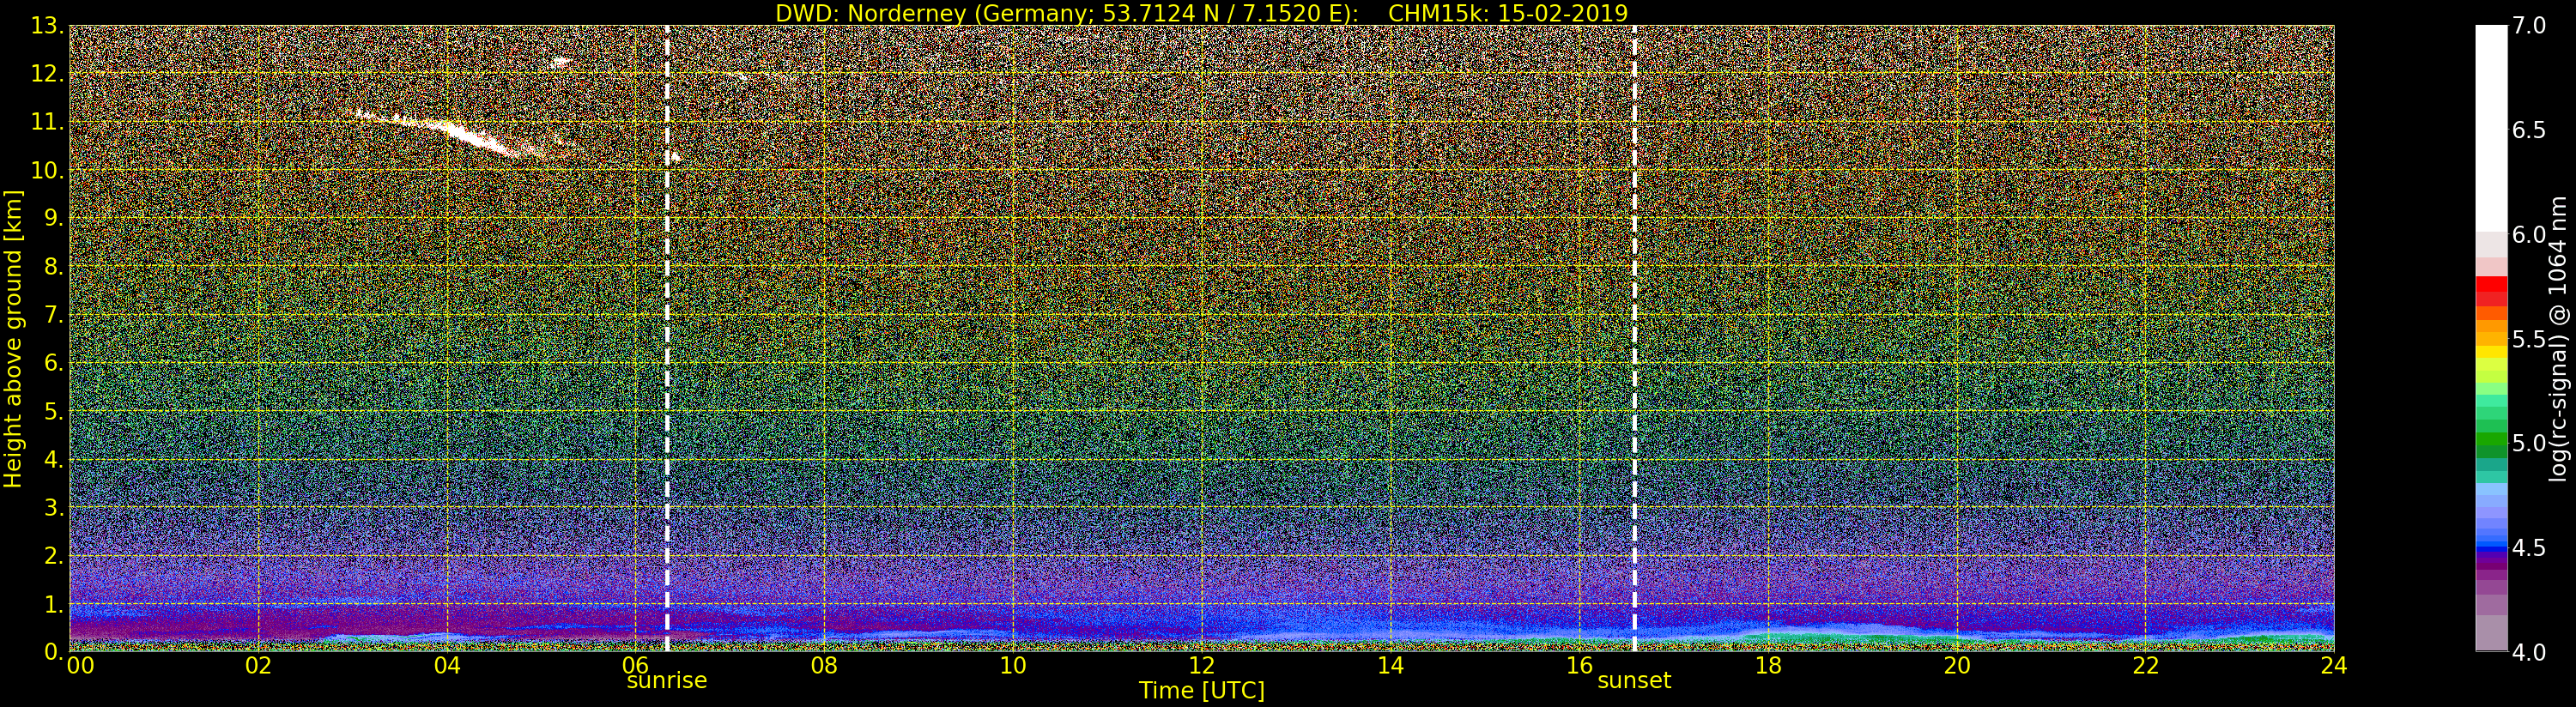This screenshot has height=707, width=2576.
Task: Click the time tick label '04'
Action: point(447,665)
